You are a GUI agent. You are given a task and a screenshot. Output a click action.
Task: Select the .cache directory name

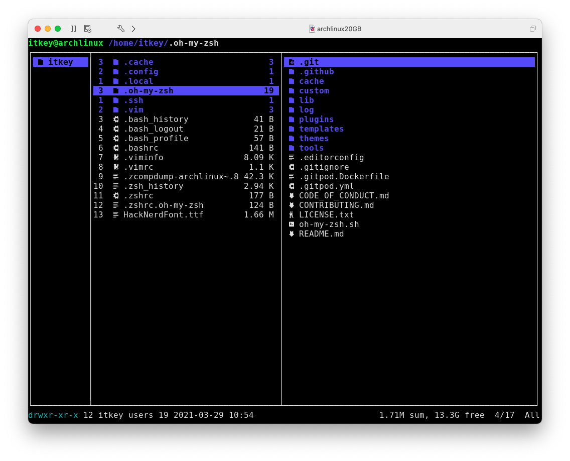[x=138, y=62]
